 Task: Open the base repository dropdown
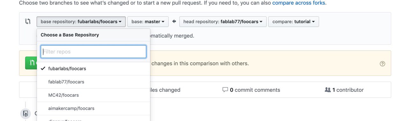(81, 22)
